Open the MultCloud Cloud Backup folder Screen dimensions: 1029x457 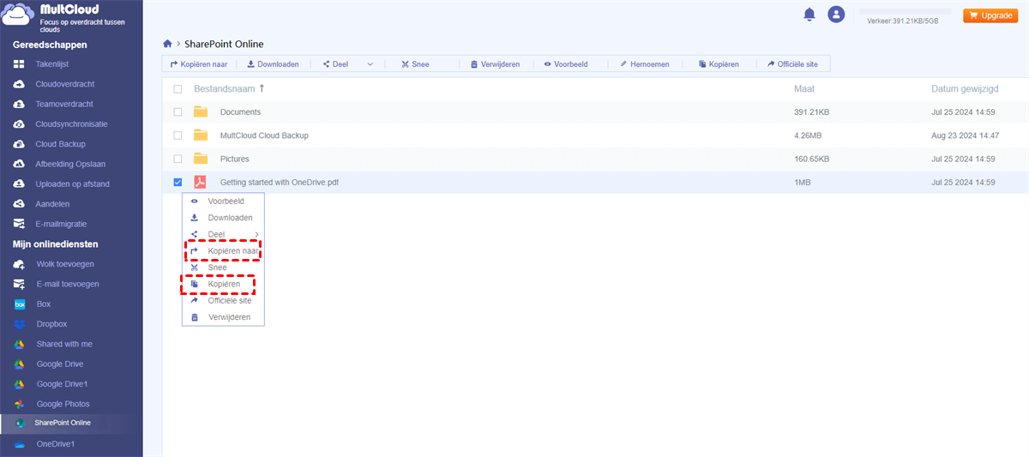point(264,135)
